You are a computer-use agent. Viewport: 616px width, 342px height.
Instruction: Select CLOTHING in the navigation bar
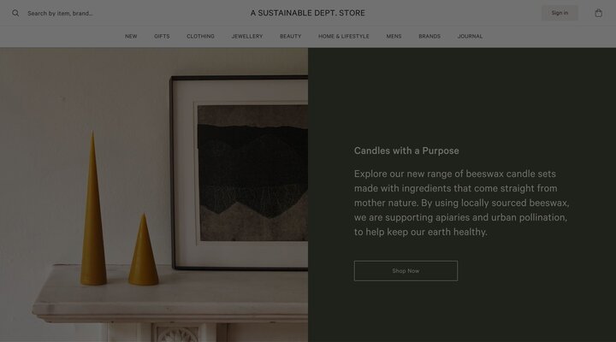pyautogui.click(x=200, y=36)
